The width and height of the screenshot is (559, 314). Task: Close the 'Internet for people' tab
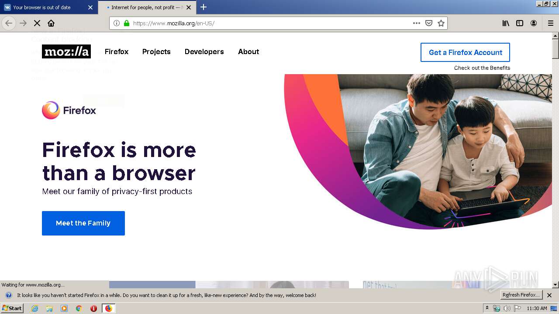[x=189, y=7]
